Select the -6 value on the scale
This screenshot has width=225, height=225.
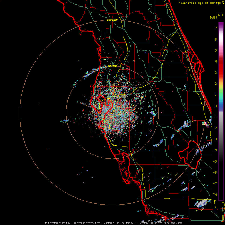pos(215,172)
